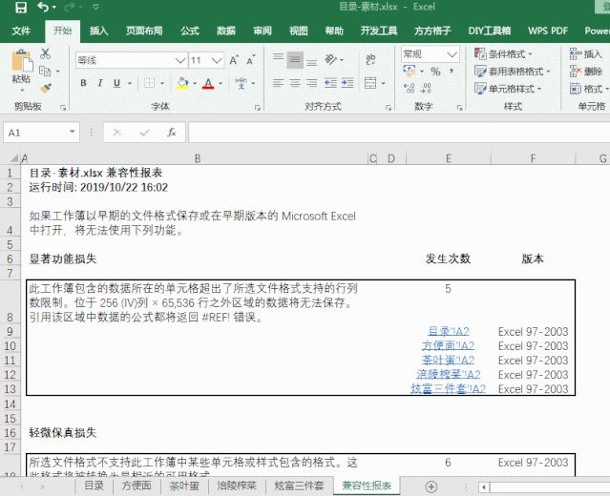The height and width of the screenshot is (496, 610).
Task: Toggle Top Align
Action: pos(278,59)
